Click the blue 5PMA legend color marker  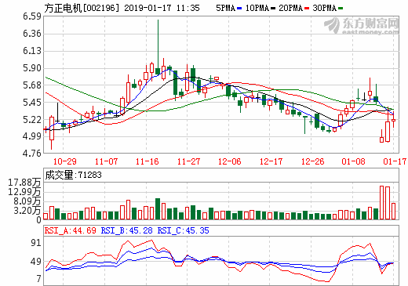(239, 9)
